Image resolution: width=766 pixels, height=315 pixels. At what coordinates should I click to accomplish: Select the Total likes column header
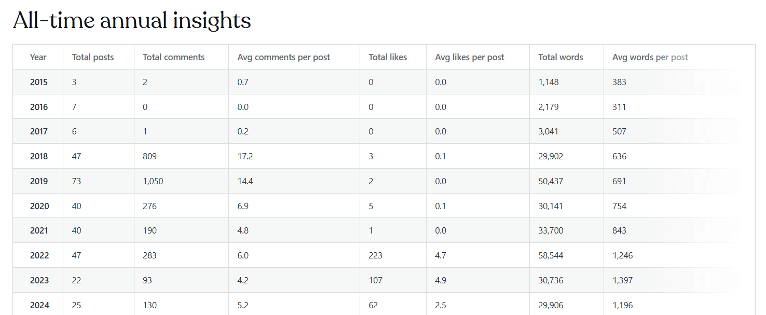(x=388, y=57)
